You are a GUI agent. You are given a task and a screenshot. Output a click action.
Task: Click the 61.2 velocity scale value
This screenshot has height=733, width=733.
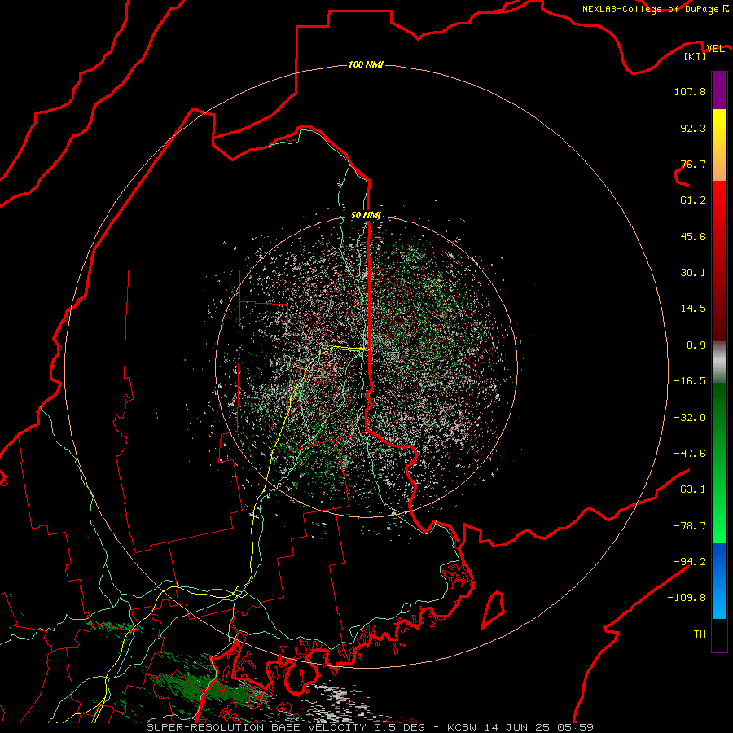(x=693, y=200)
